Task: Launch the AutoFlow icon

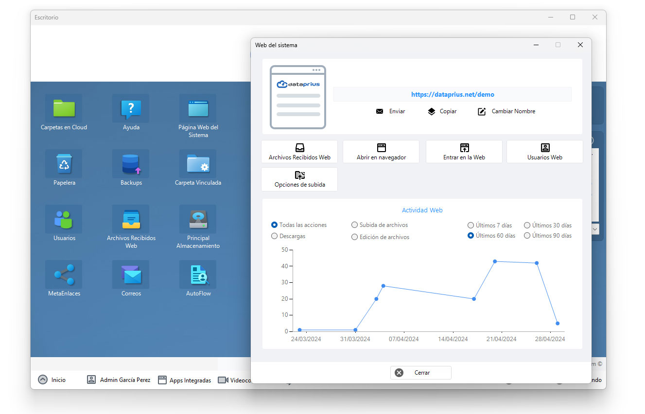Action: click(198, 275)
